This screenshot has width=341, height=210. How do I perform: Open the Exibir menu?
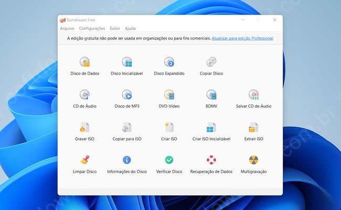click(x=115, y=28)
